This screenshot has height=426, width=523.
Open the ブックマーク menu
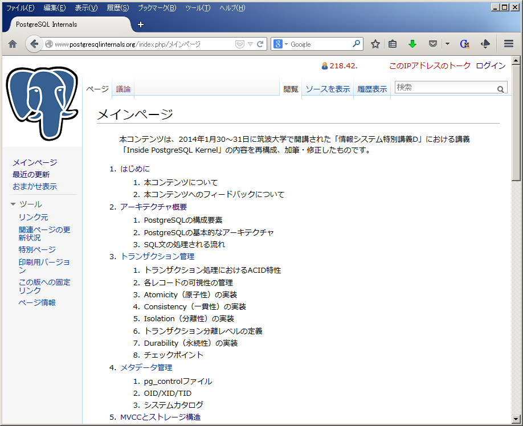click(157, 8)
